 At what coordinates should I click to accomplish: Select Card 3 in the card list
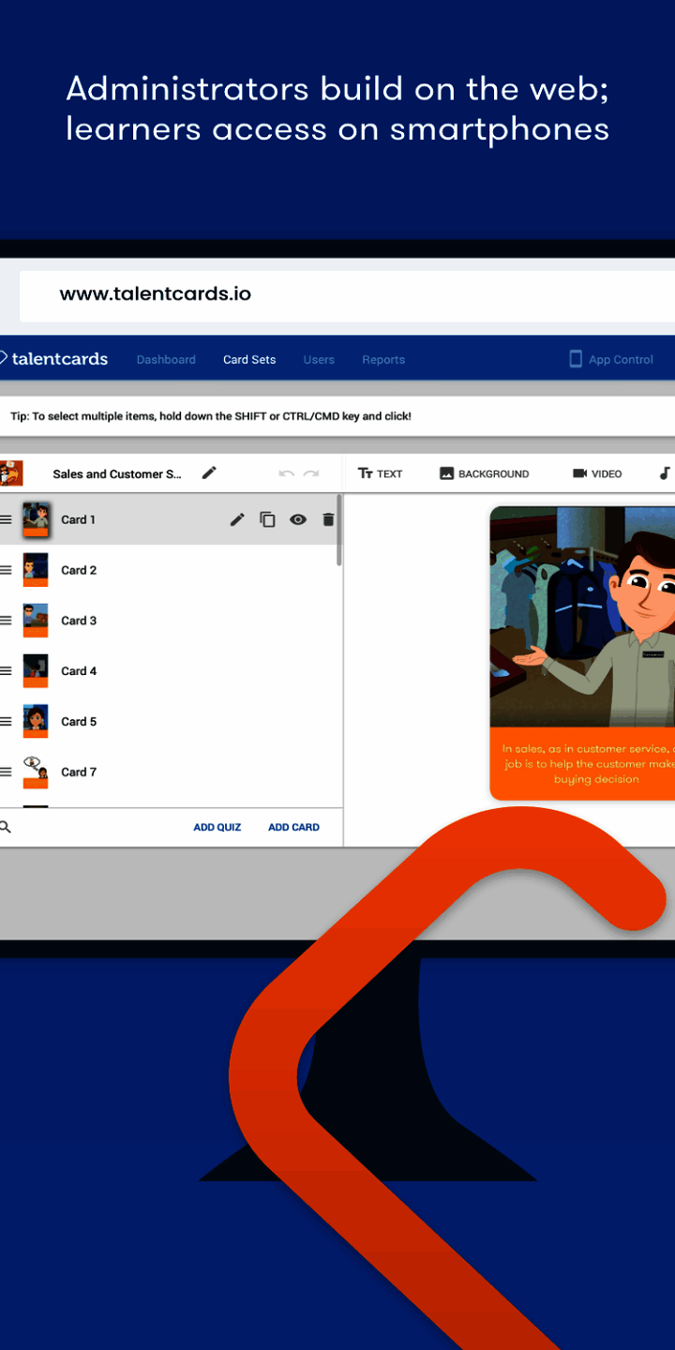coord(79,621)
